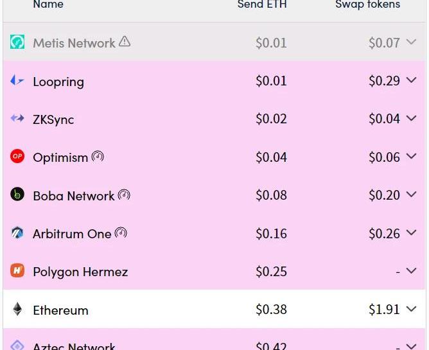Expand the Loopring row chevron

tap(411, 80)
